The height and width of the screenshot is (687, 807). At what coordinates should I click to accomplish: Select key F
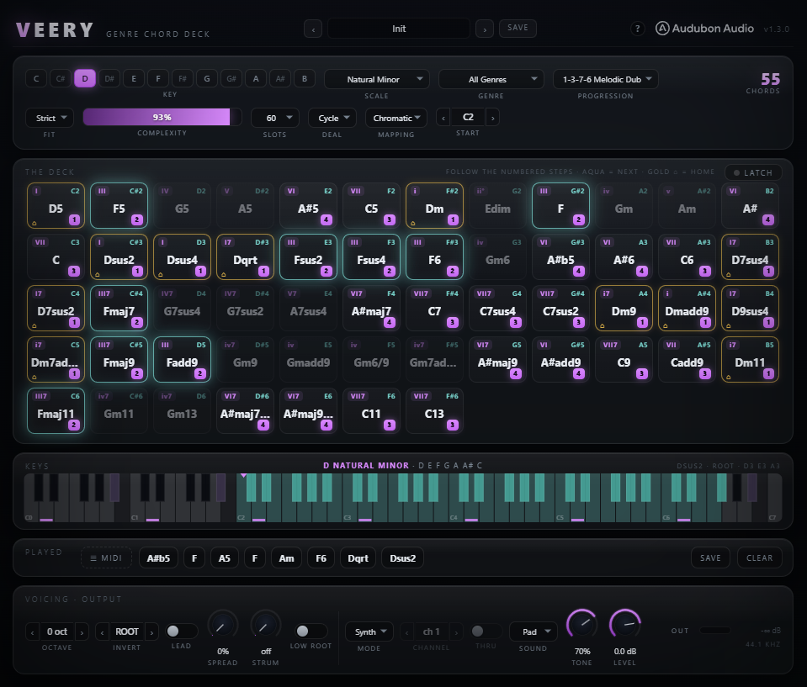coord(158,79)
